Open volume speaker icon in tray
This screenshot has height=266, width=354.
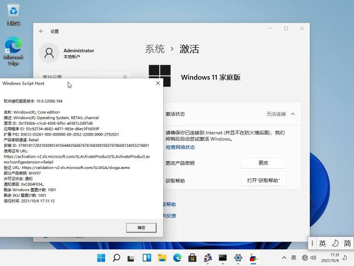tap(313, 258)
